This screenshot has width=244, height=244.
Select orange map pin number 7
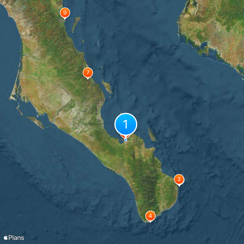pyautogui.click(x=88, y=73)
